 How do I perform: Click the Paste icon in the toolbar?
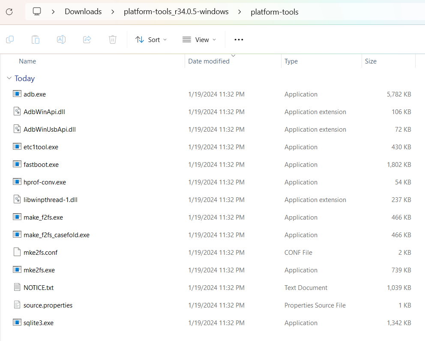click(x=35, y=39)
